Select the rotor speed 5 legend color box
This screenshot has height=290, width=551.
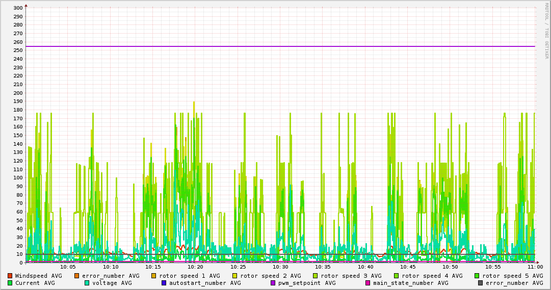pos(477,276)
